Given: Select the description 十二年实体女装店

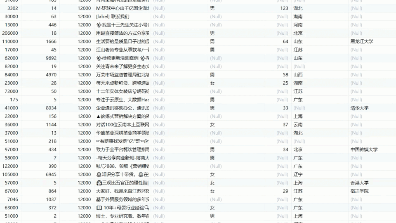Looking at the screenshot, I should [123, 91].
